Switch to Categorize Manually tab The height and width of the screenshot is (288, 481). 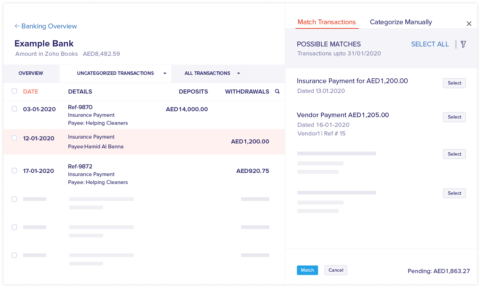(401, 22)
